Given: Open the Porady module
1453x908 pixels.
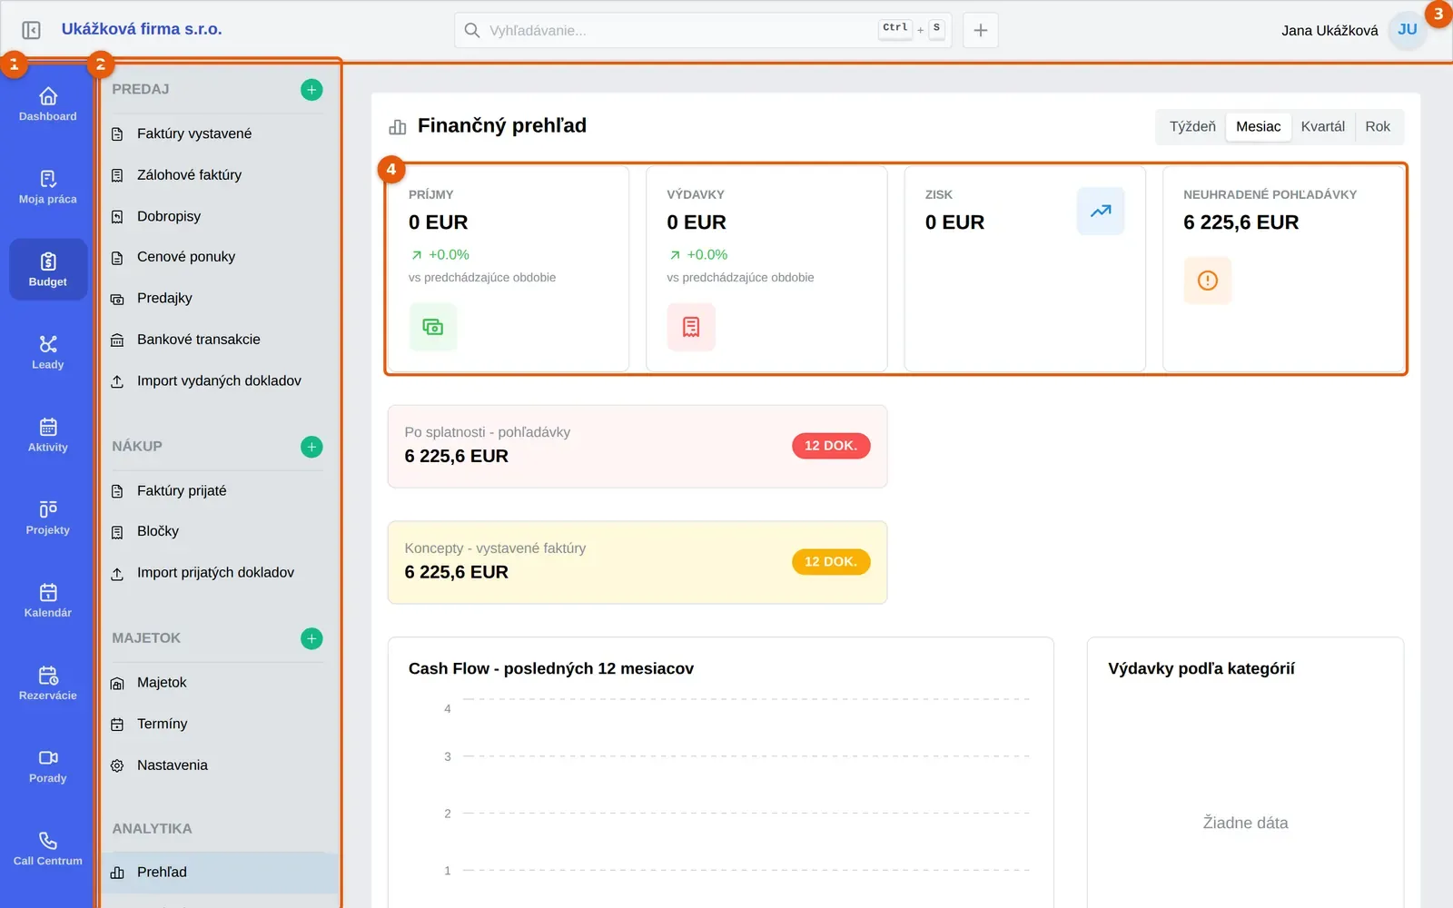Looking at the screenshot, I should pos(48,765).
